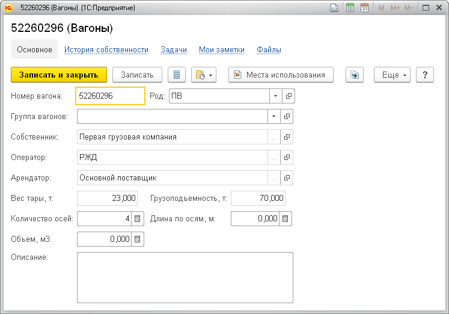Image resolution: width=449 pixels, height=314 pixels.
Task: Click the print icon in title bar
Action: [335, 8]
